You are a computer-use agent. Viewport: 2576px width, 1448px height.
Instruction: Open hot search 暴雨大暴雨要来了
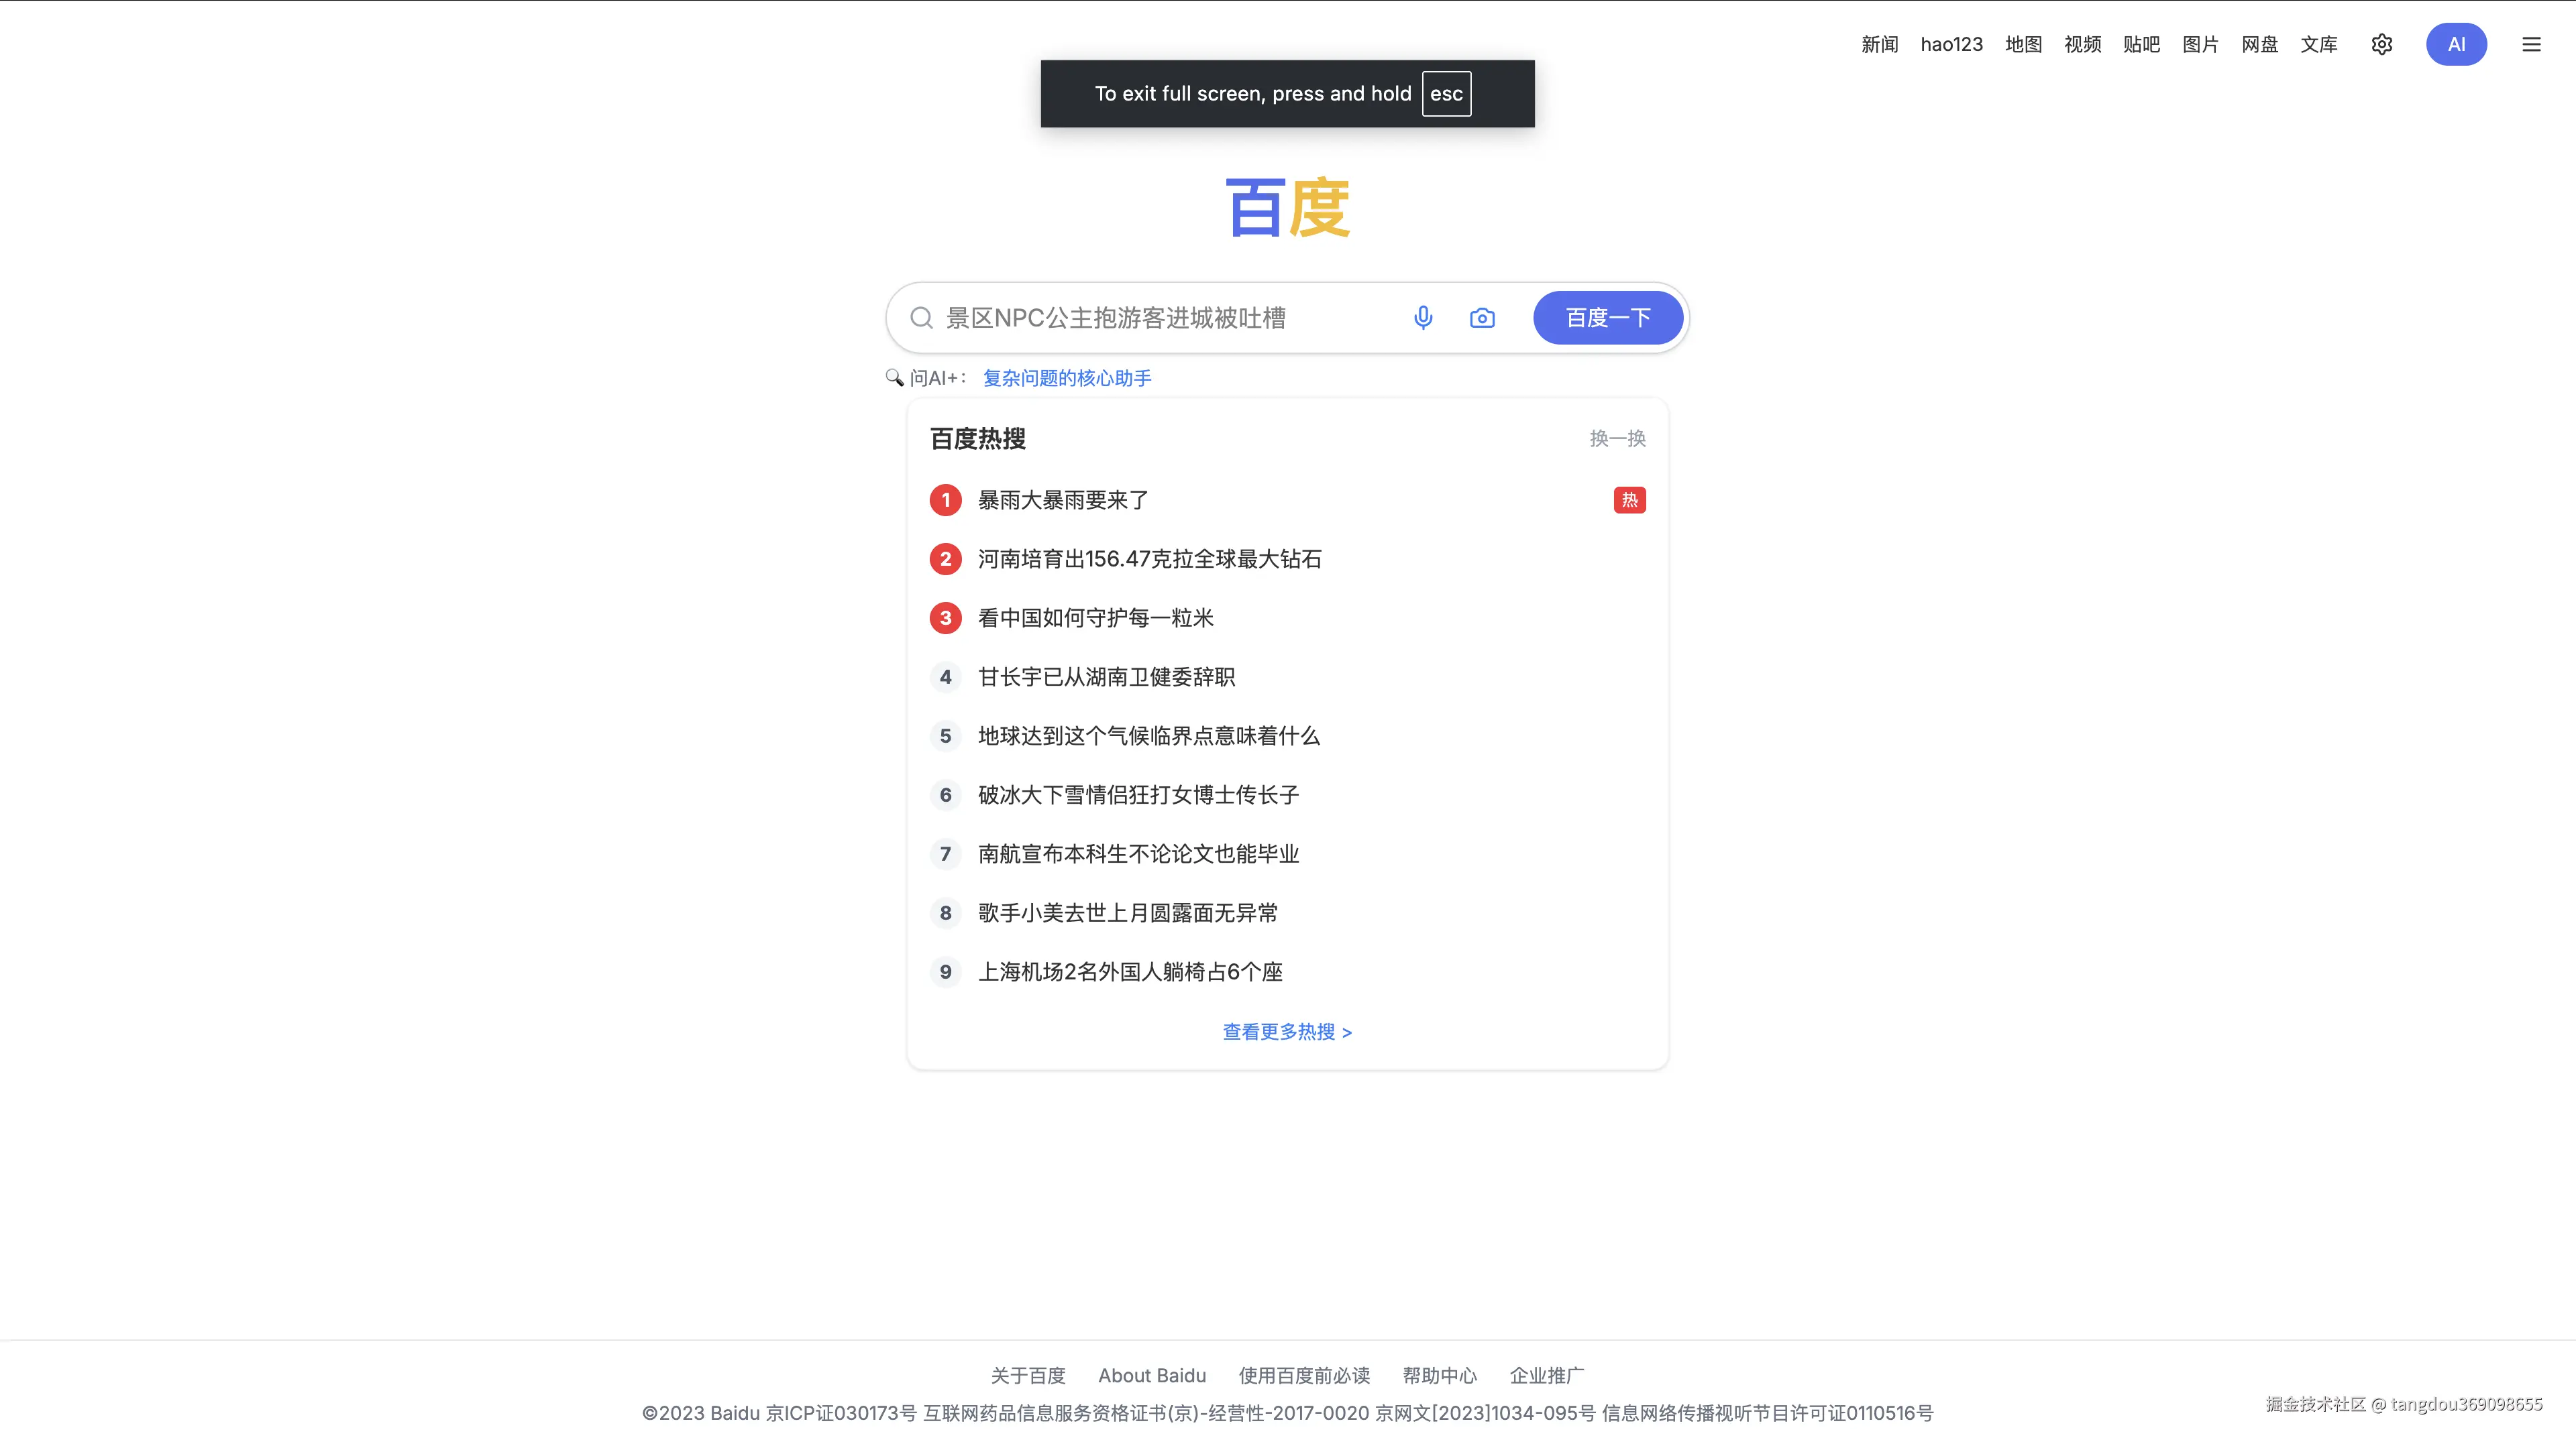coord(1063,499)
